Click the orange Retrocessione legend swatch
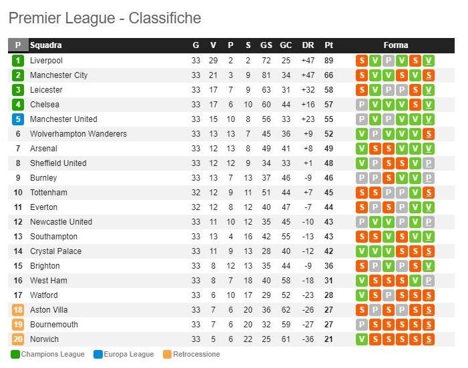The image size is (468, 368). tap(167, 354)
